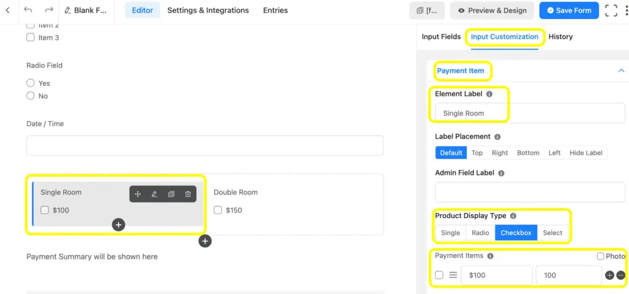Viewport: 629px width, 294px height.
Task: Toggle fullscreen mode icon
Action: [611, 10]
